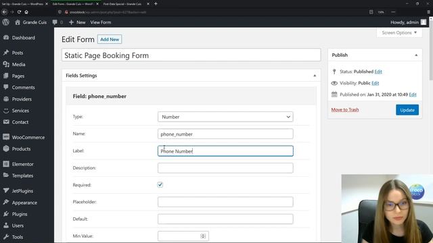
Task: Click the Contact envelope icon
Action: pyautogui.click(x=6, y=122)
